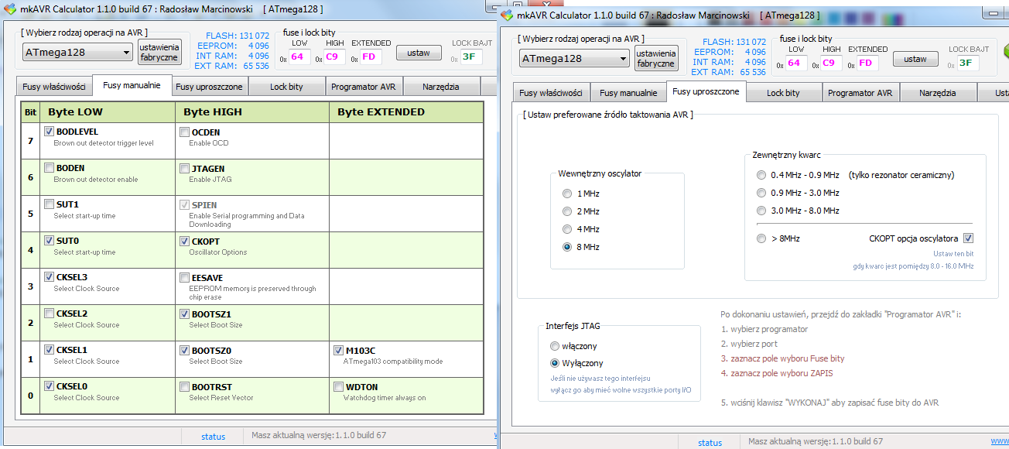Toggle CKSEL1 checkbox

point(49,350)
